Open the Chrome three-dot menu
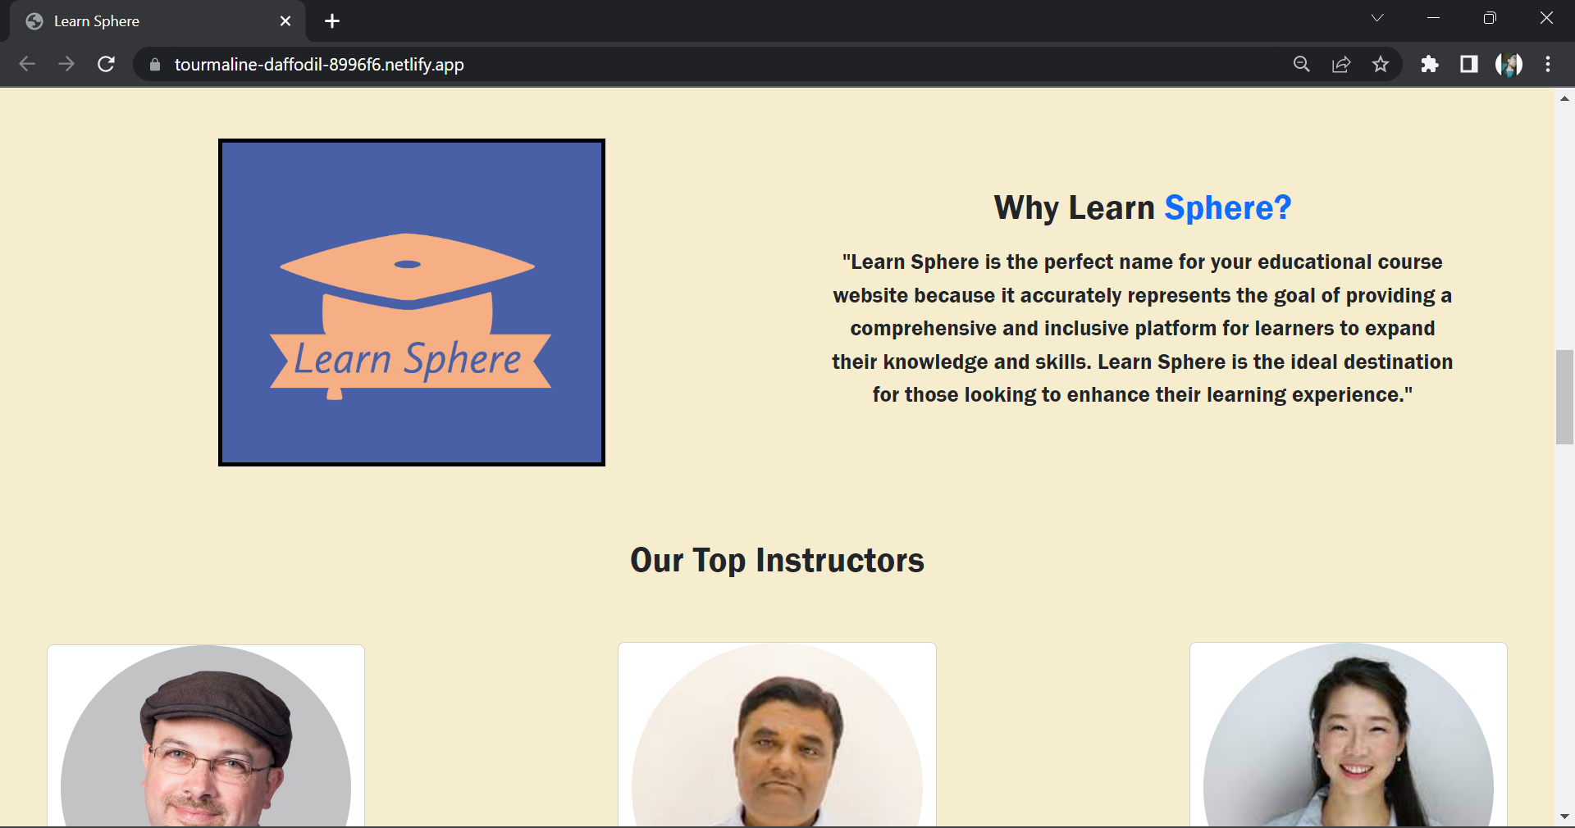Image resolution: width=1575 pixels, height=828 pixels. click(1549, 64)
